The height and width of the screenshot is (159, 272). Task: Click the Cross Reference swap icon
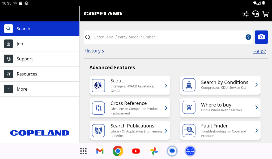coord(98,108)
